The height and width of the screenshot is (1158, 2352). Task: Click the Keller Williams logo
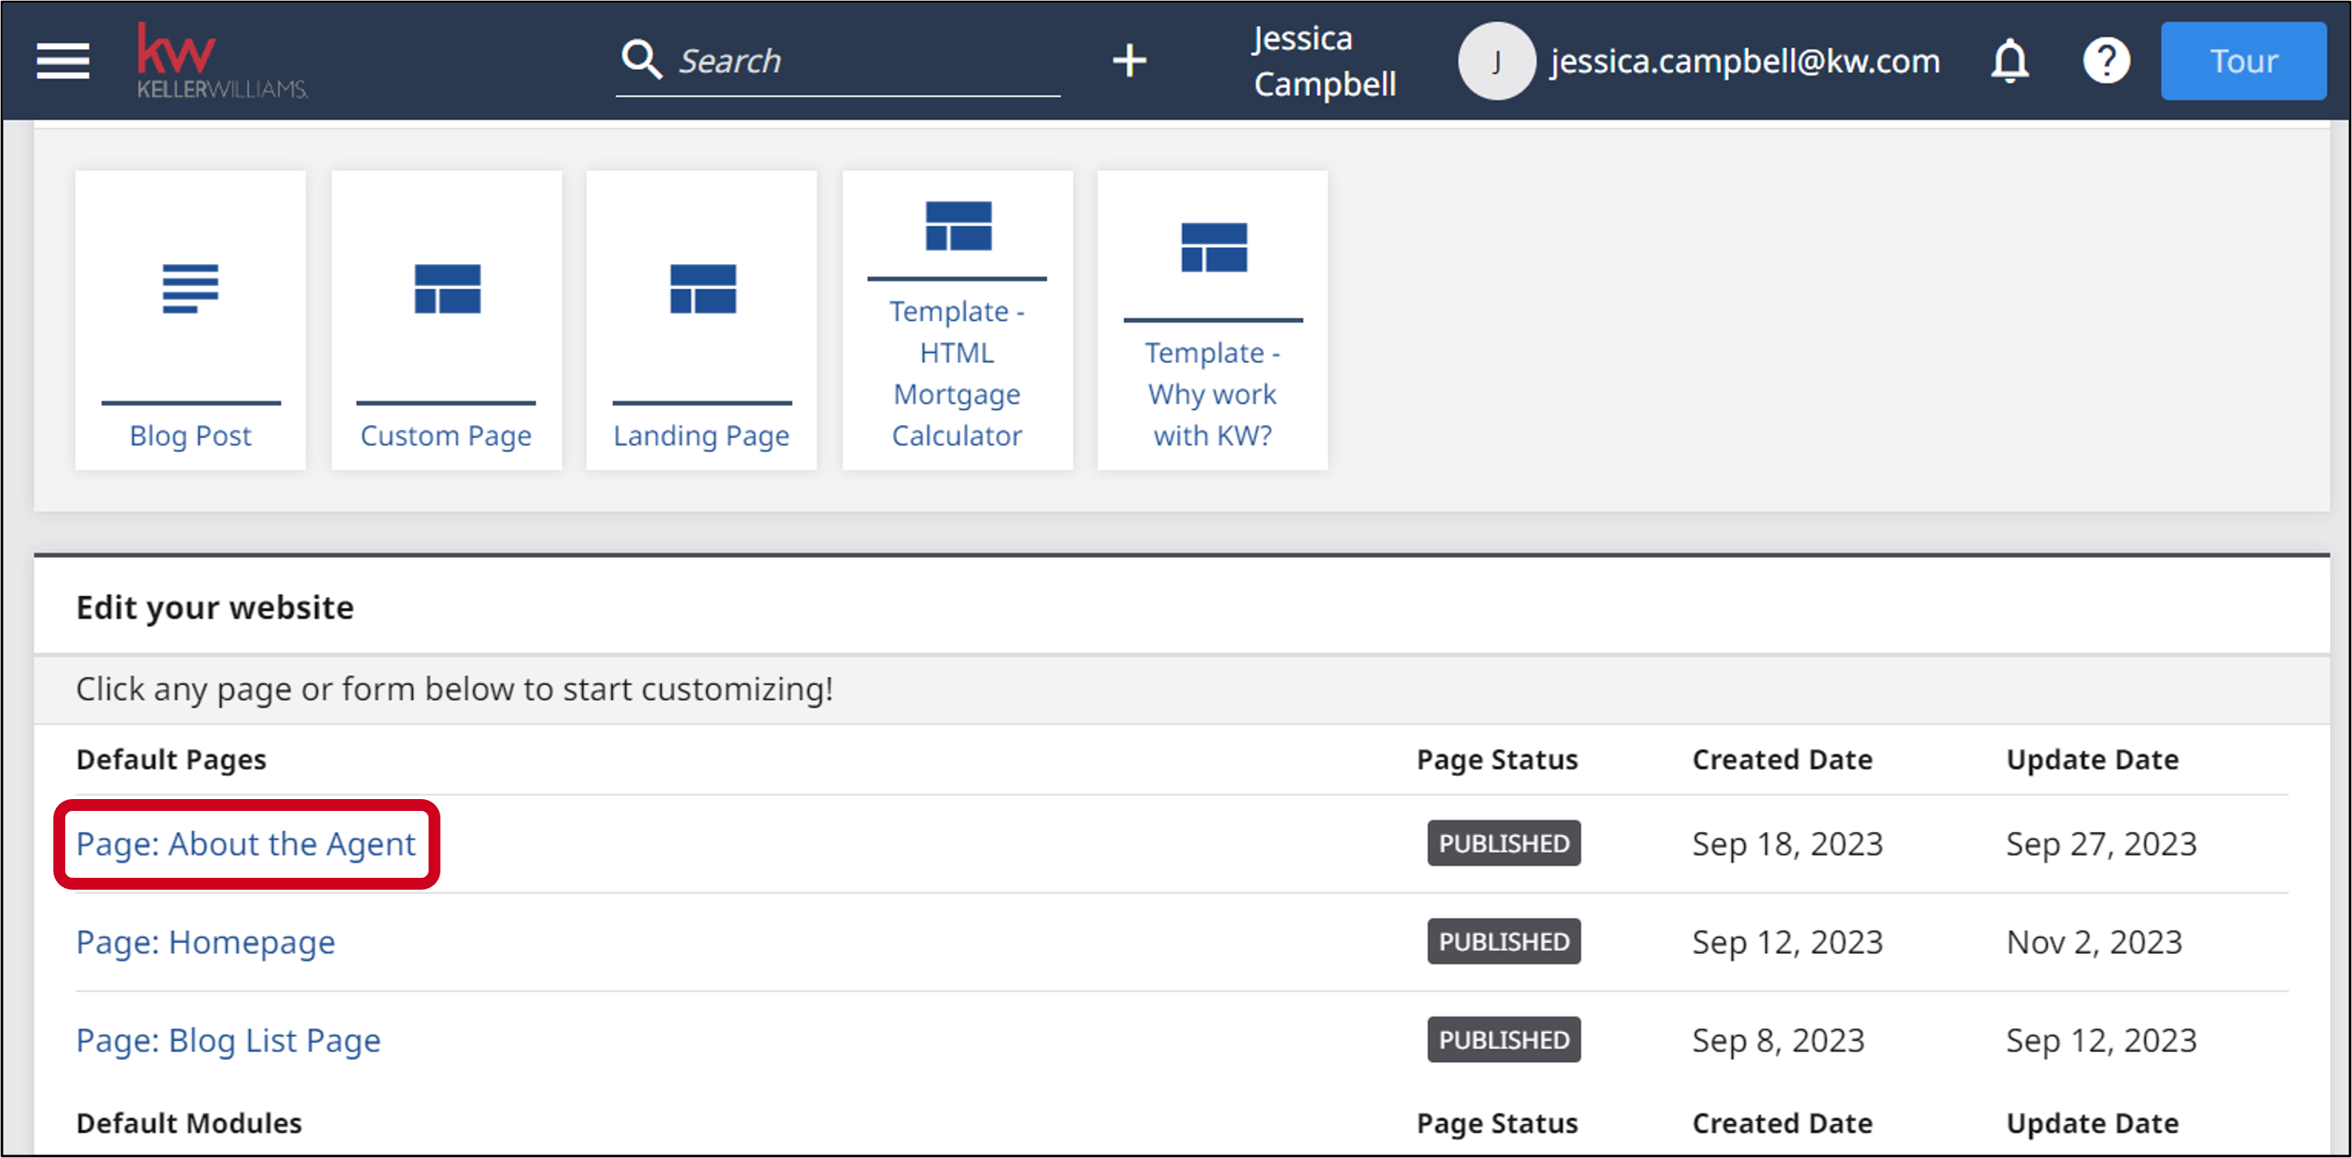[x=222, y=60]
